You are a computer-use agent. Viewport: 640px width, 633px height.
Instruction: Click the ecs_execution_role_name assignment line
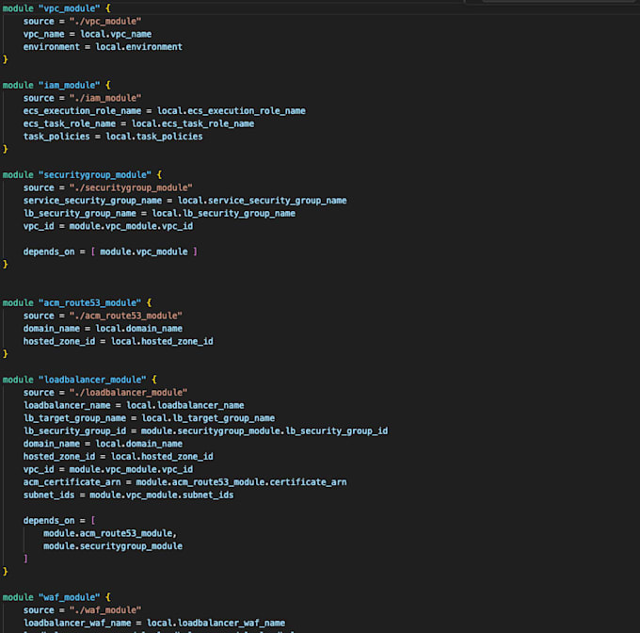coord(165,110)
